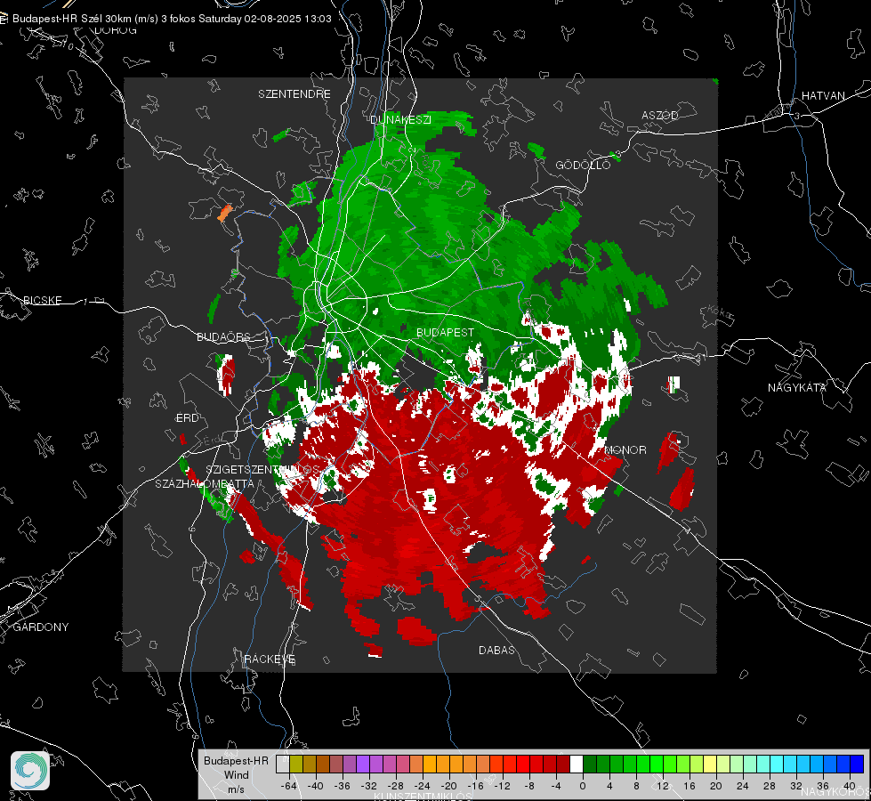The height and width of the screenshot is (801, 871).
Task: Pick the last dark blue legend swatch
Action: point(857,765)
